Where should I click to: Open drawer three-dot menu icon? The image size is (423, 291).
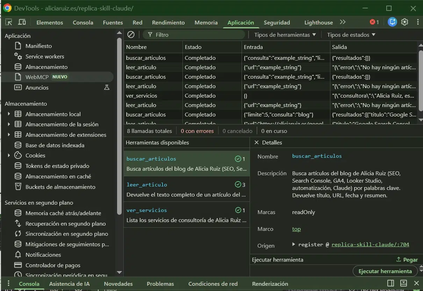tap(9, 284)
